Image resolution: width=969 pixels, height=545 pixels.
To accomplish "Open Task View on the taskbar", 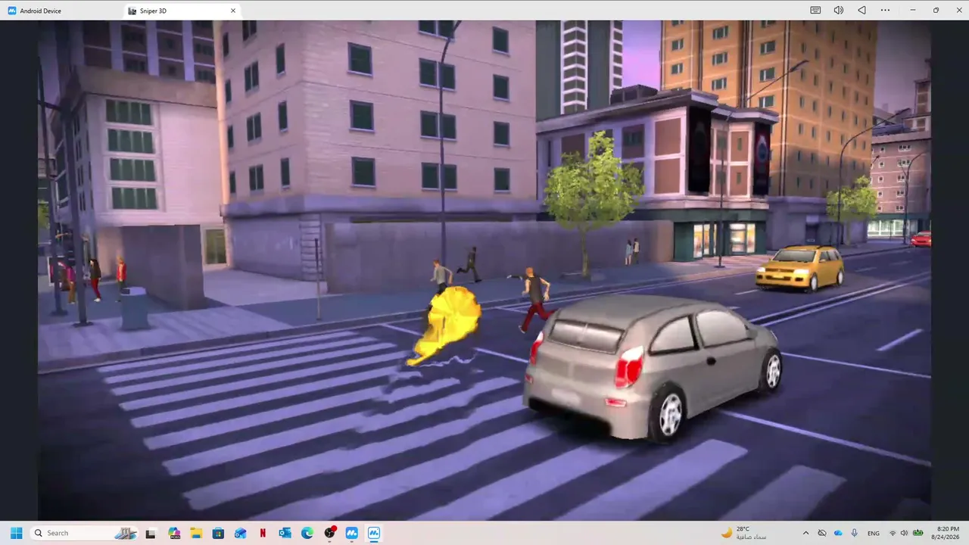I will [151, 533].
